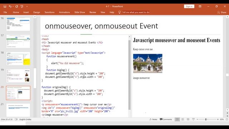This screenshot has width=229, height=129.
Task: Undo the last action
Action: pos(10,6)
